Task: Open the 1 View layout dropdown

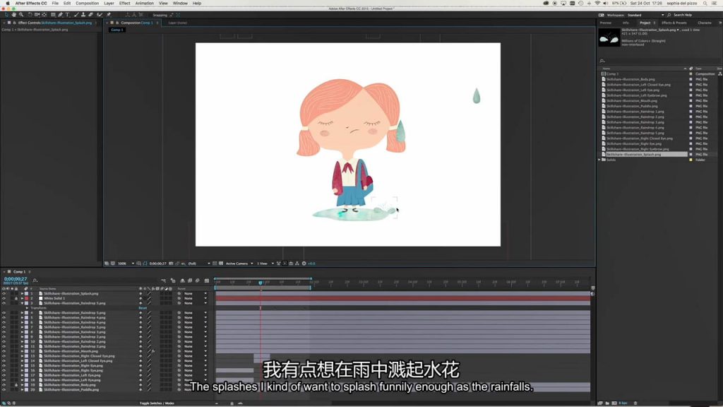Action: [x=265, y=264]
